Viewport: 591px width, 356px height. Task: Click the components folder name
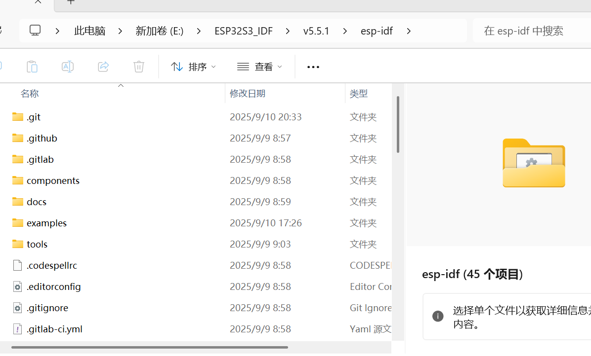point(53,181)
